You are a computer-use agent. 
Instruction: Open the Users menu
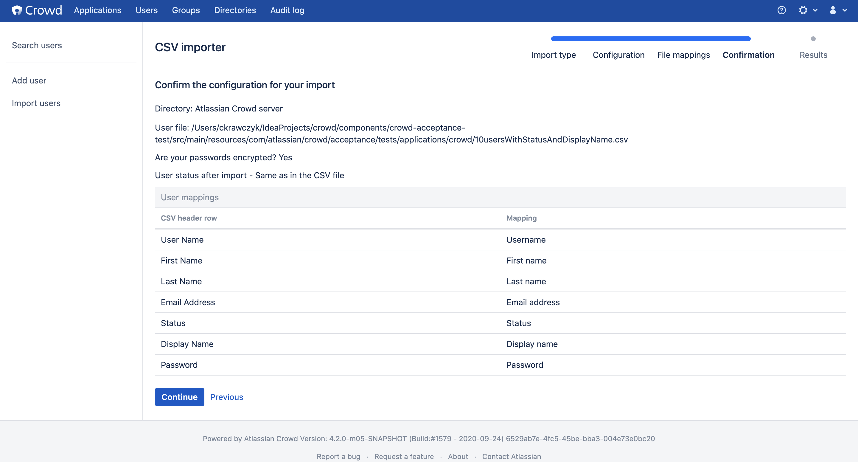146,10
